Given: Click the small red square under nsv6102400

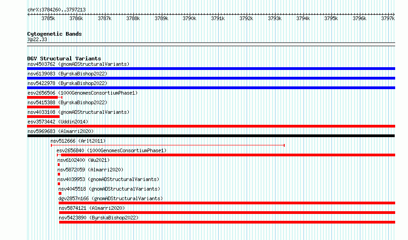Looking at the screenshot, I should click(x=59, y=165).
